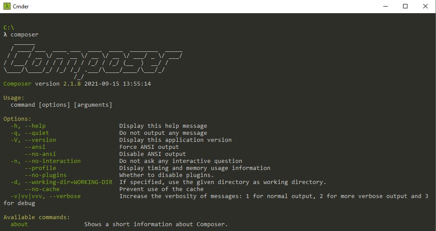436x231 pixels.
Task: Click 'Display this application version' description
Action: tap(176, 140)
